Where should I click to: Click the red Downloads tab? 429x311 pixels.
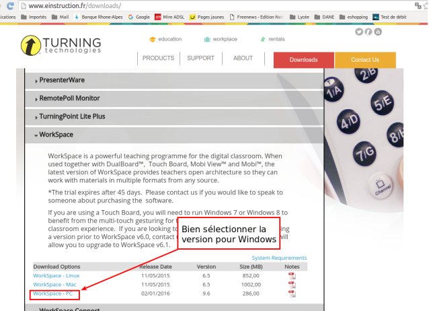[x=304, y=60]
